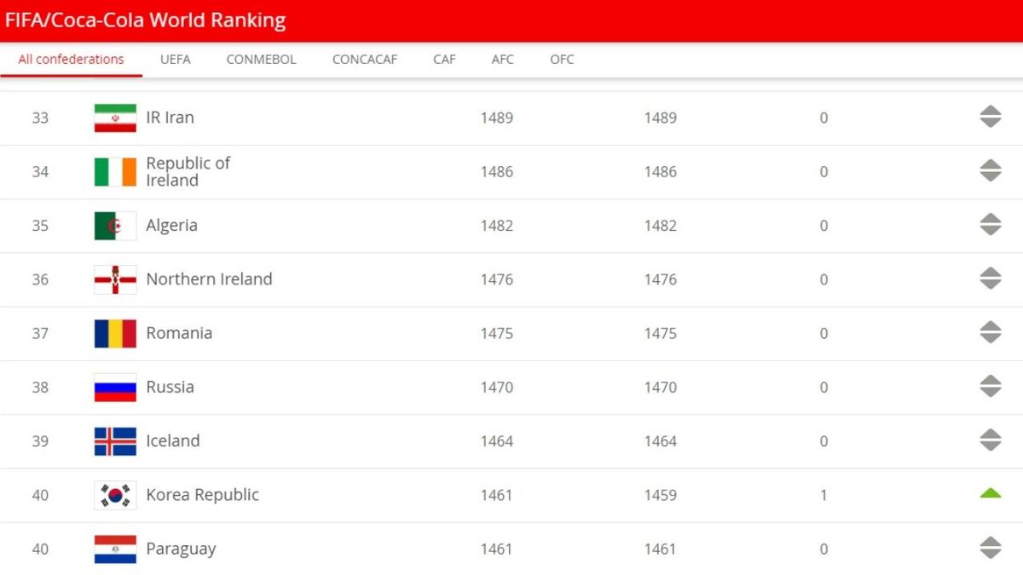1023x575 pixels.
Task: Click the Romania flag icon
Action: click(115, 333)
